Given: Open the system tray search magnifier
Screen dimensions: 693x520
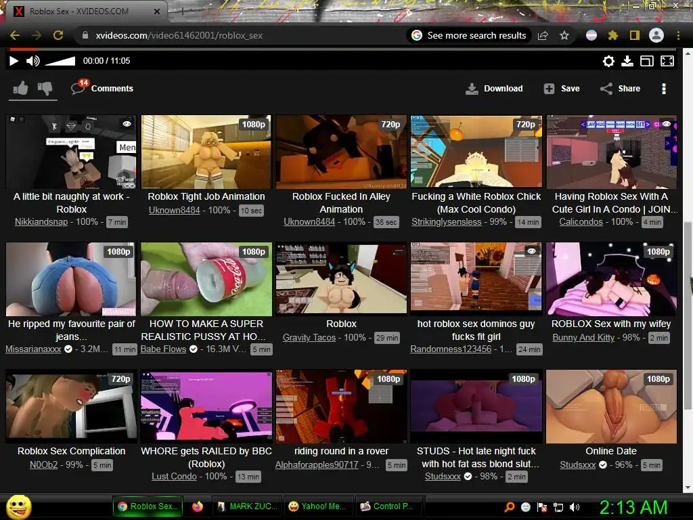Looking at the screenshot, I should coord(510,506).
